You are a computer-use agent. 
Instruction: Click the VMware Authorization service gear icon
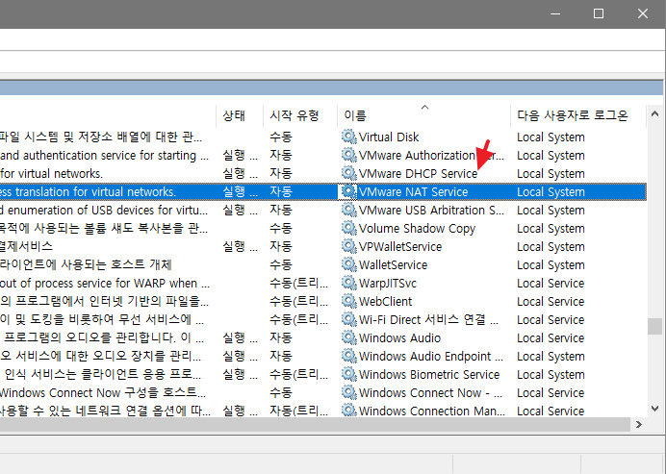point(349,155)
